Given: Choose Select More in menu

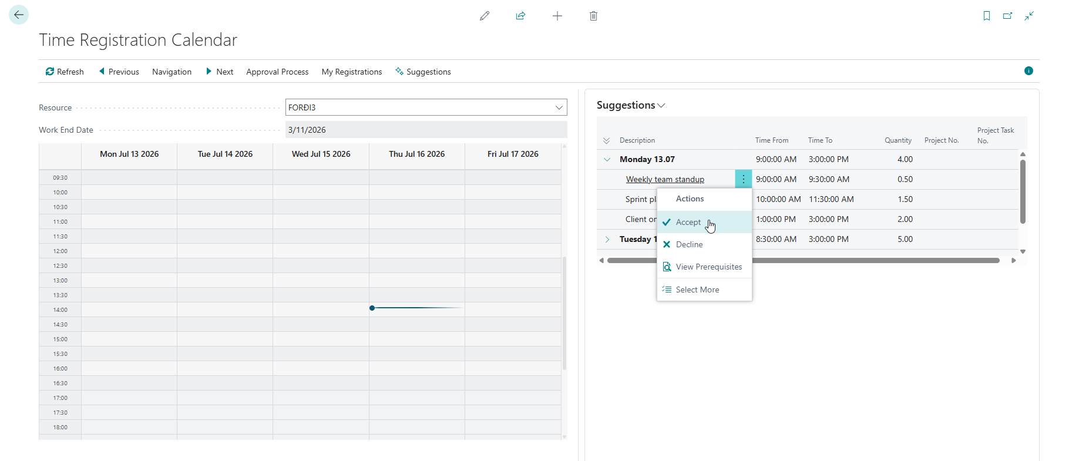Looking at the screenshot, I should 704,290.
